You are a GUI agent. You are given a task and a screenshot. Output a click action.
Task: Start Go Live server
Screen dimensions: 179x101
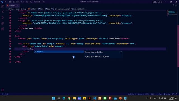pos(167,94)
